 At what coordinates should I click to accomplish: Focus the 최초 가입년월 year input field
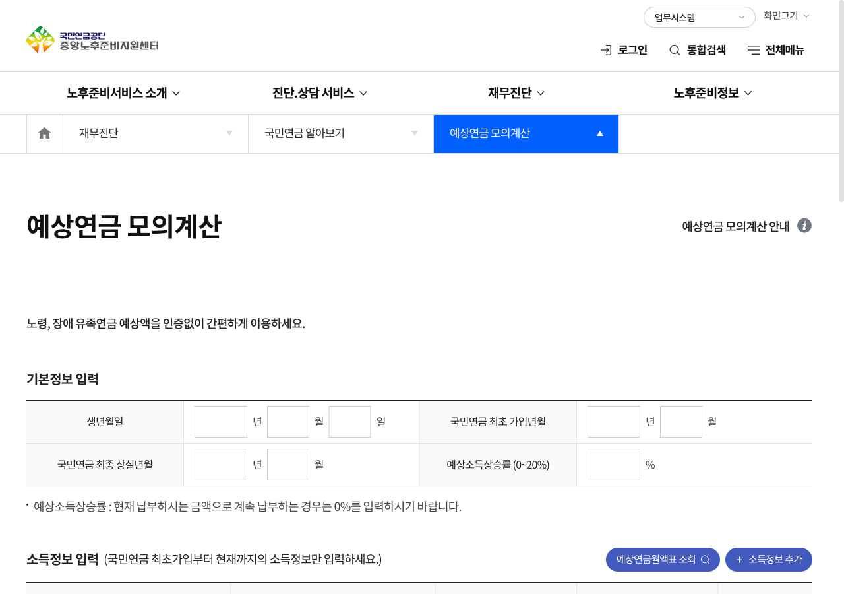pos(614,422)
